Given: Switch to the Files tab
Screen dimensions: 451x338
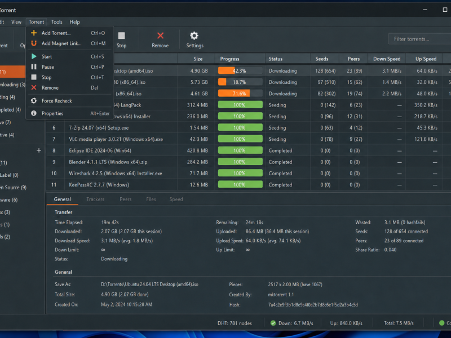Looking at the screenshot, I should [x=151, y=199].
